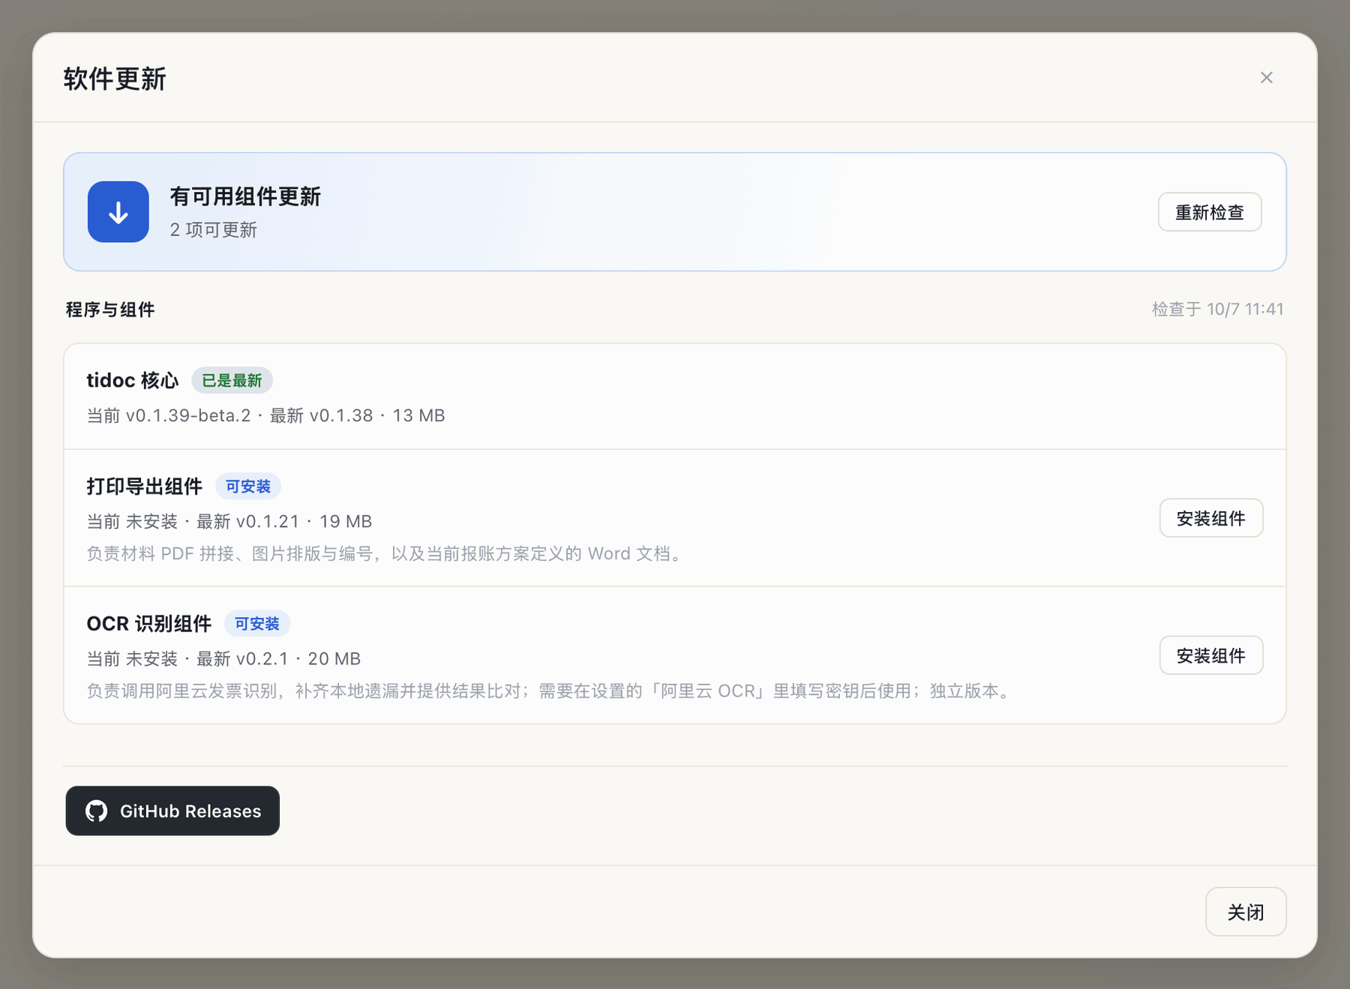Screen dimensions: 1350x989
Task: Click the 有可用组件更新 heading
Action: coord(245,196)
